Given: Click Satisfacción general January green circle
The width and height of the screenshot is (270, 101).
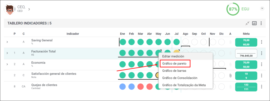Looking at the screenshot, I should [x=123, y=75].
